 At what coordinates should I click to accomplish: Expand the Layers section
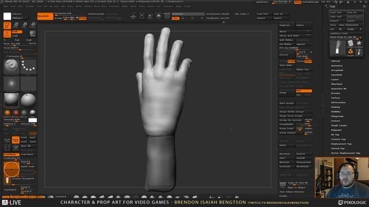tap(335, 79)
